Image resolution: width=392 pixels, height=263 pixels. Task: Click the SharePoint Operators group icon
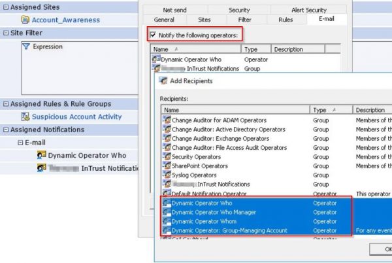coord(167,166)
